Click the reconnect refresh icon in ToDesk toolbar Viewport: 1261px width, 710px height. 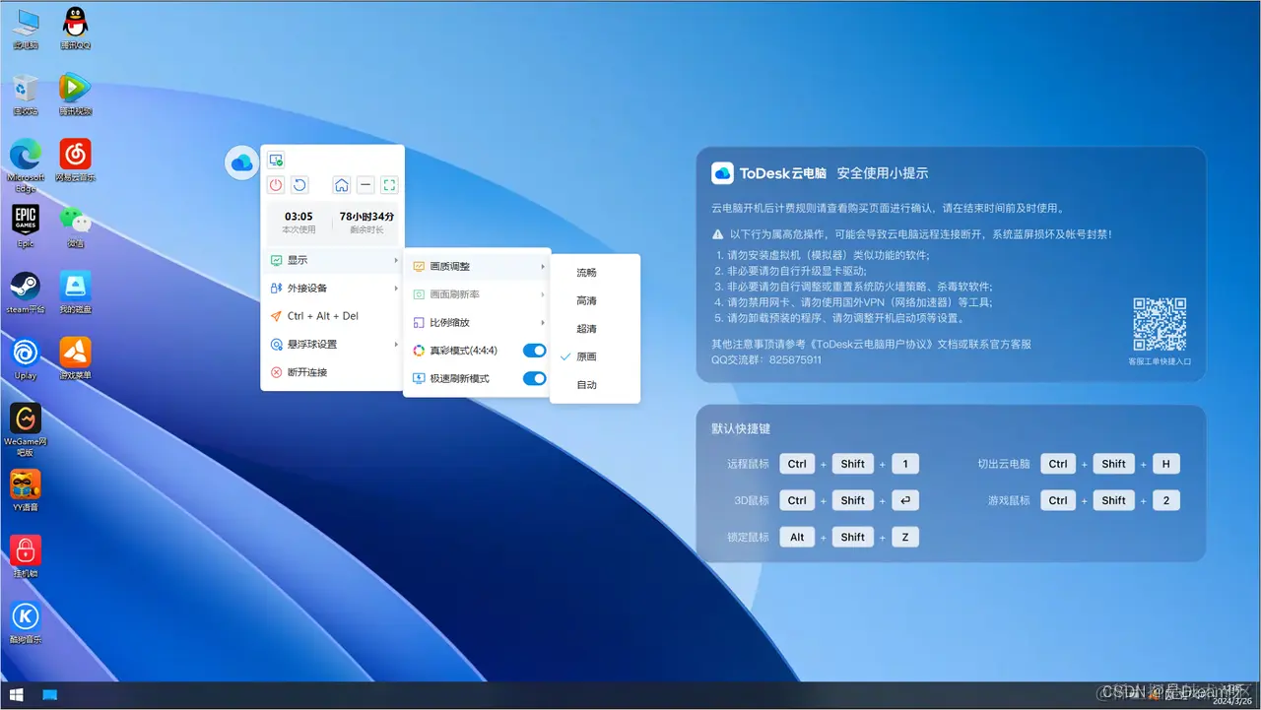pyautogui.click(x=299, y=184)
